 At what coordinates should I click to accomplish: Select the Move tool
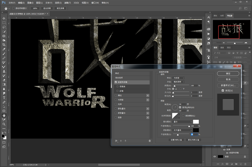(4, 18)
